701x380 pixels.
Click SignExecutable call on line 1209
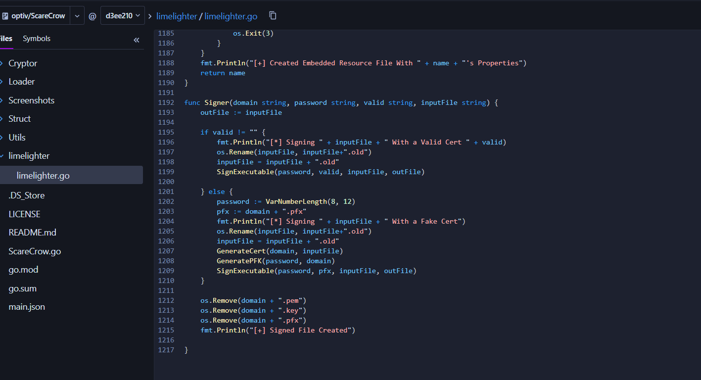click(245, 271)
